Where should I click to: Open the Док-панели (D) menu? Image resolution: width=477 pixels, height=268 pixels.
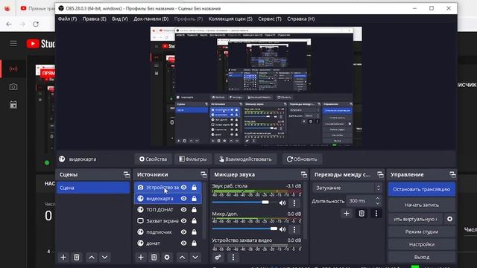click(x=151, y=19)
